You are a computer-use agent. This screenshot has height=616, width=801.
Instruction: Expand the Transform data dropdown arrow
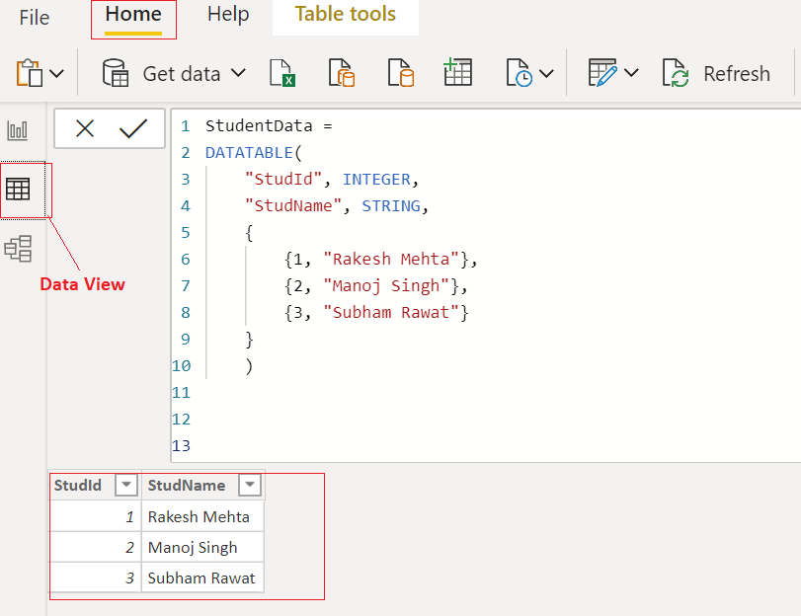pos(631,73)
